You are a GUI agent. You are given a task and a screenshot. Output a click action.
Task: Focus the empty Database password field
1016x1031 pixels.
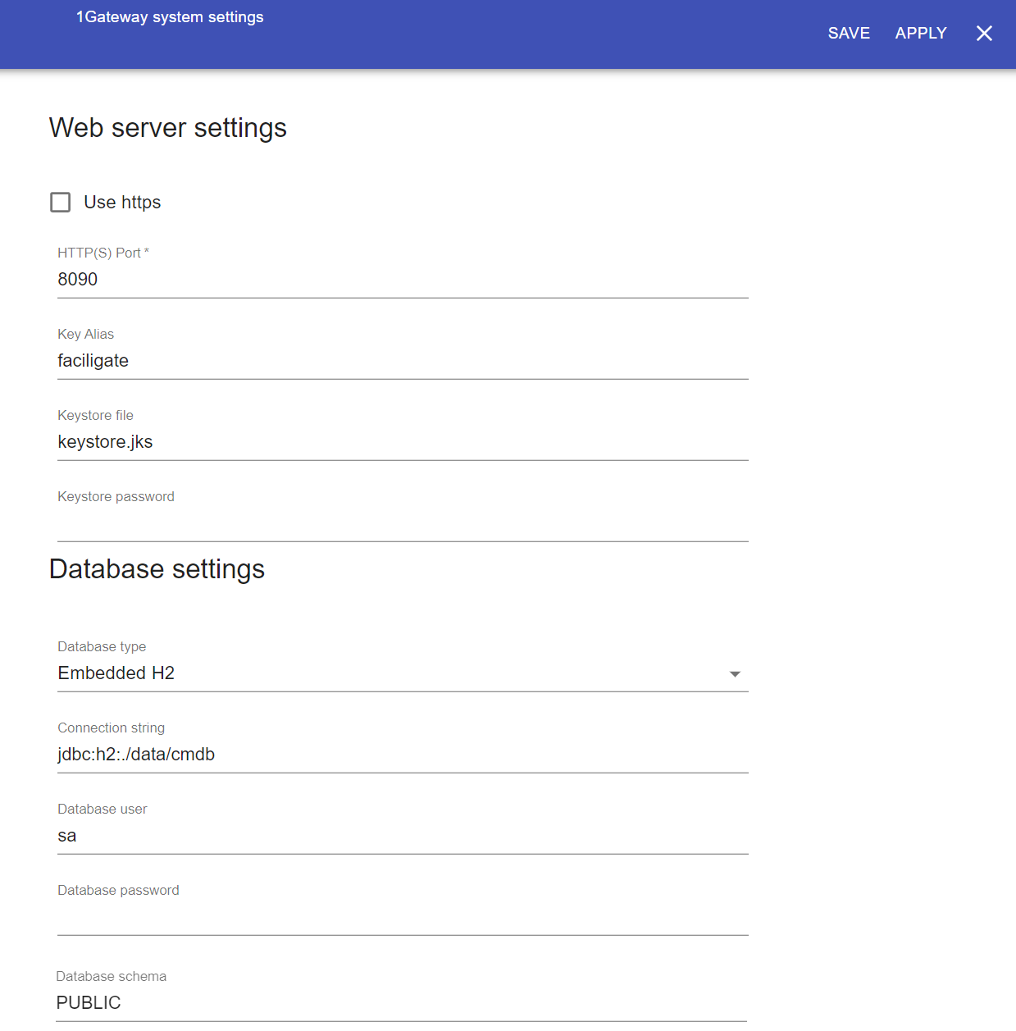coord(402,917)
